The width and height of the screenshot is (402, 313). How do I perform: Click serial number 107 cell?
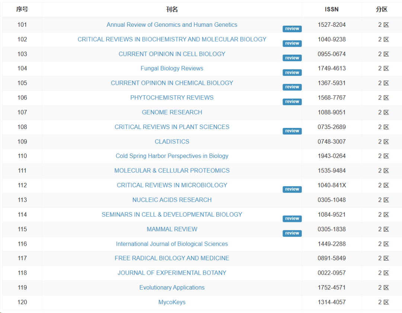(22, 112)
